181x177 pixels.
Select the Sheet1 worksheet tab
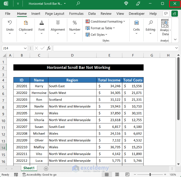pos(29,168)
